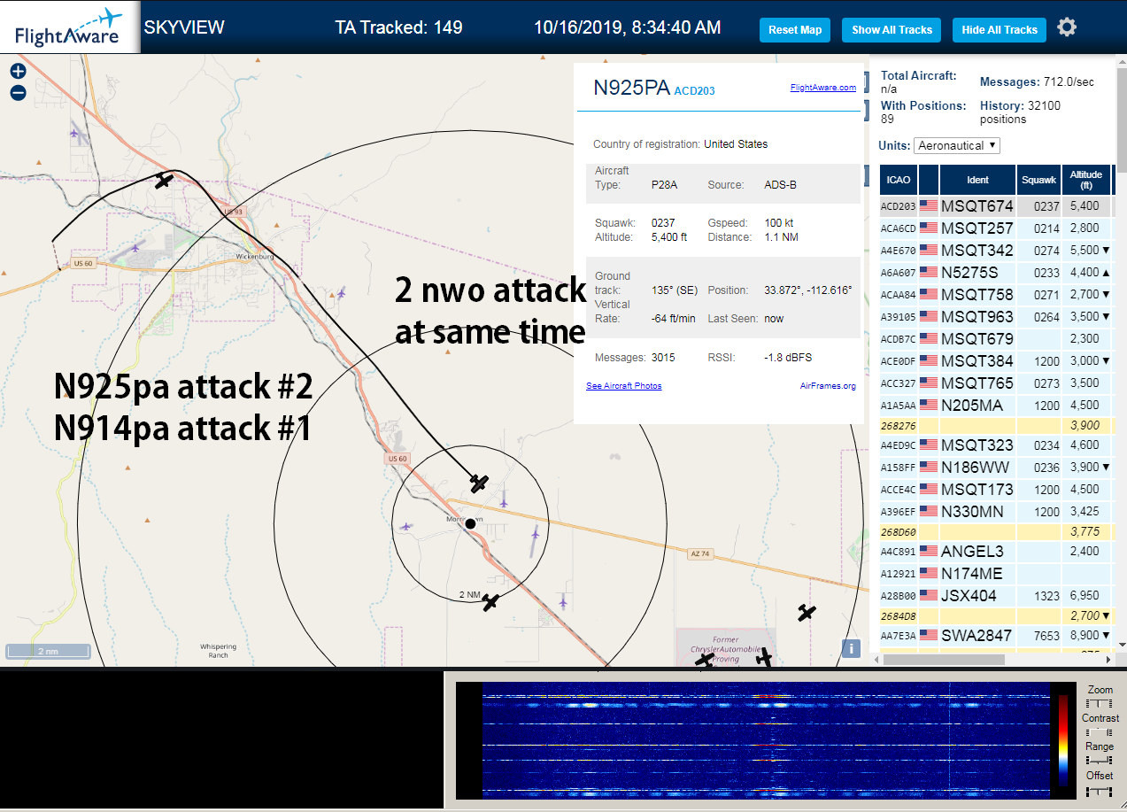Sort the table by ICAO column
This screenshot has width=1127, height=812.
(898, 180)
